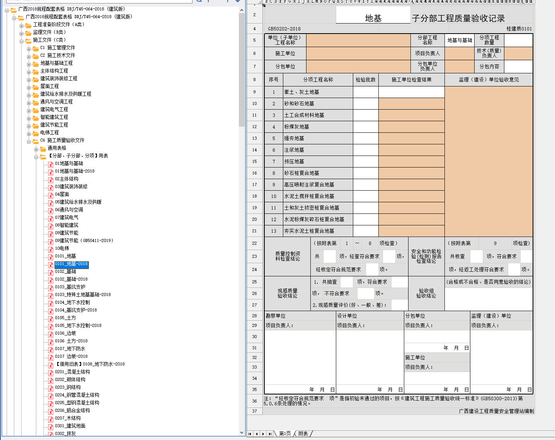Image resolution: width=555 pixels, height=440 pixels.
Task: Click the 单位（子单位）工程名称 orange input cell
Action: 358,40
